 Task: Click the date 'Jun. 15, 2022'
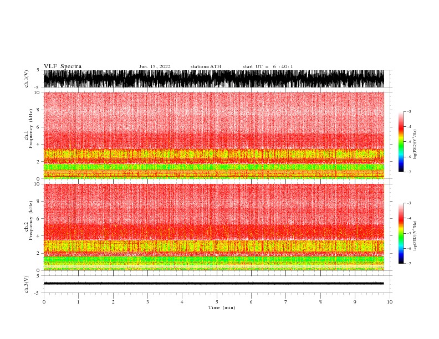pyautogui.click(x=155, y=66)
